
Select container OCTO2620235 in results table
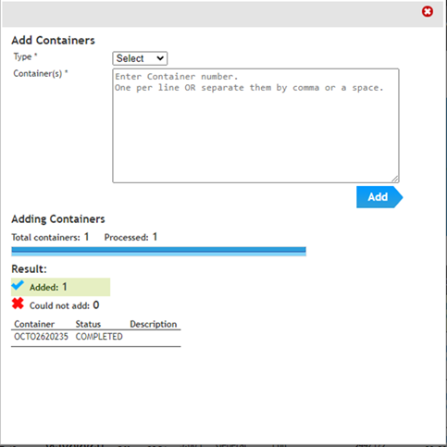(41, 337)
